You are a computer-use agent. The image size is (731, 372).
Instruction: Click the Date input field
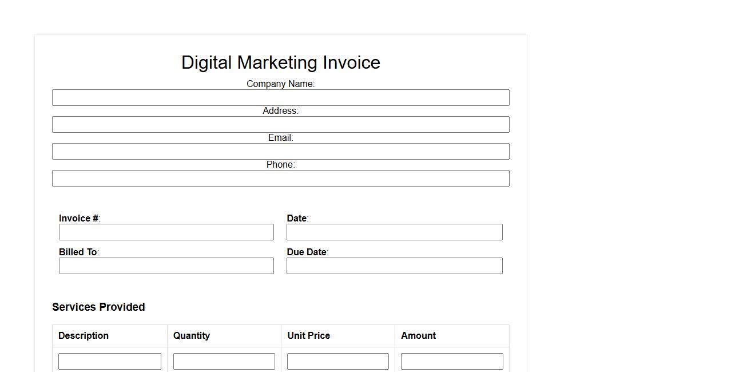click(x=394, y=232)
